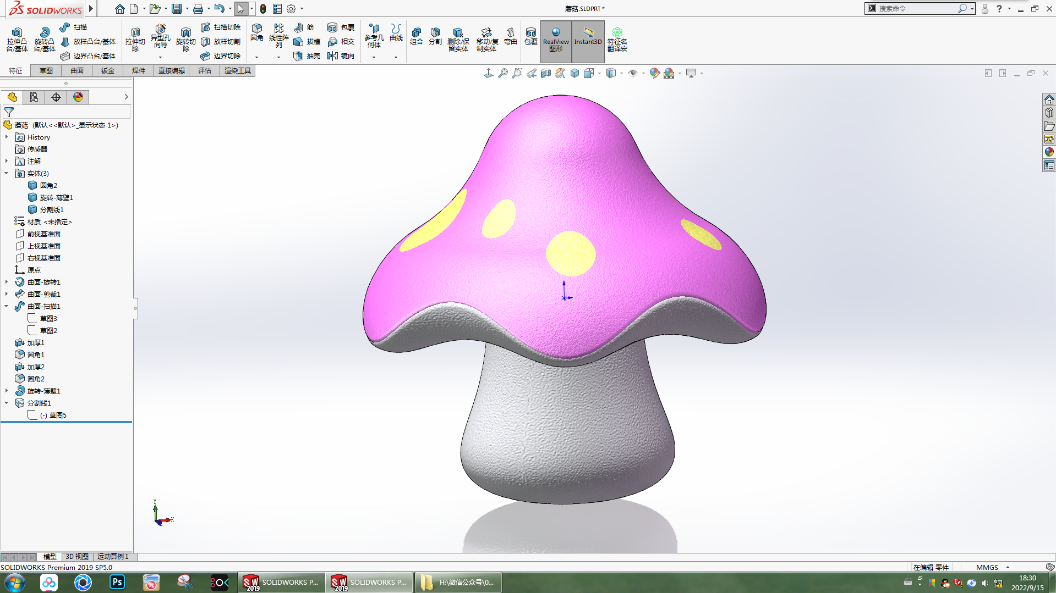Select the 分割 split tool
Screen dimensions: 1056x593
click(x=435, y=36)
